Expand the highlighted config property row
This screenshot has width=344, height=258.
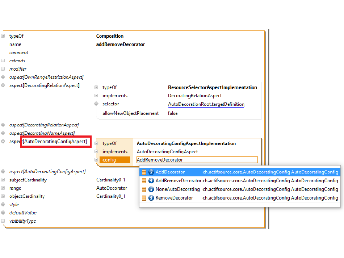[x=96, y=160]
